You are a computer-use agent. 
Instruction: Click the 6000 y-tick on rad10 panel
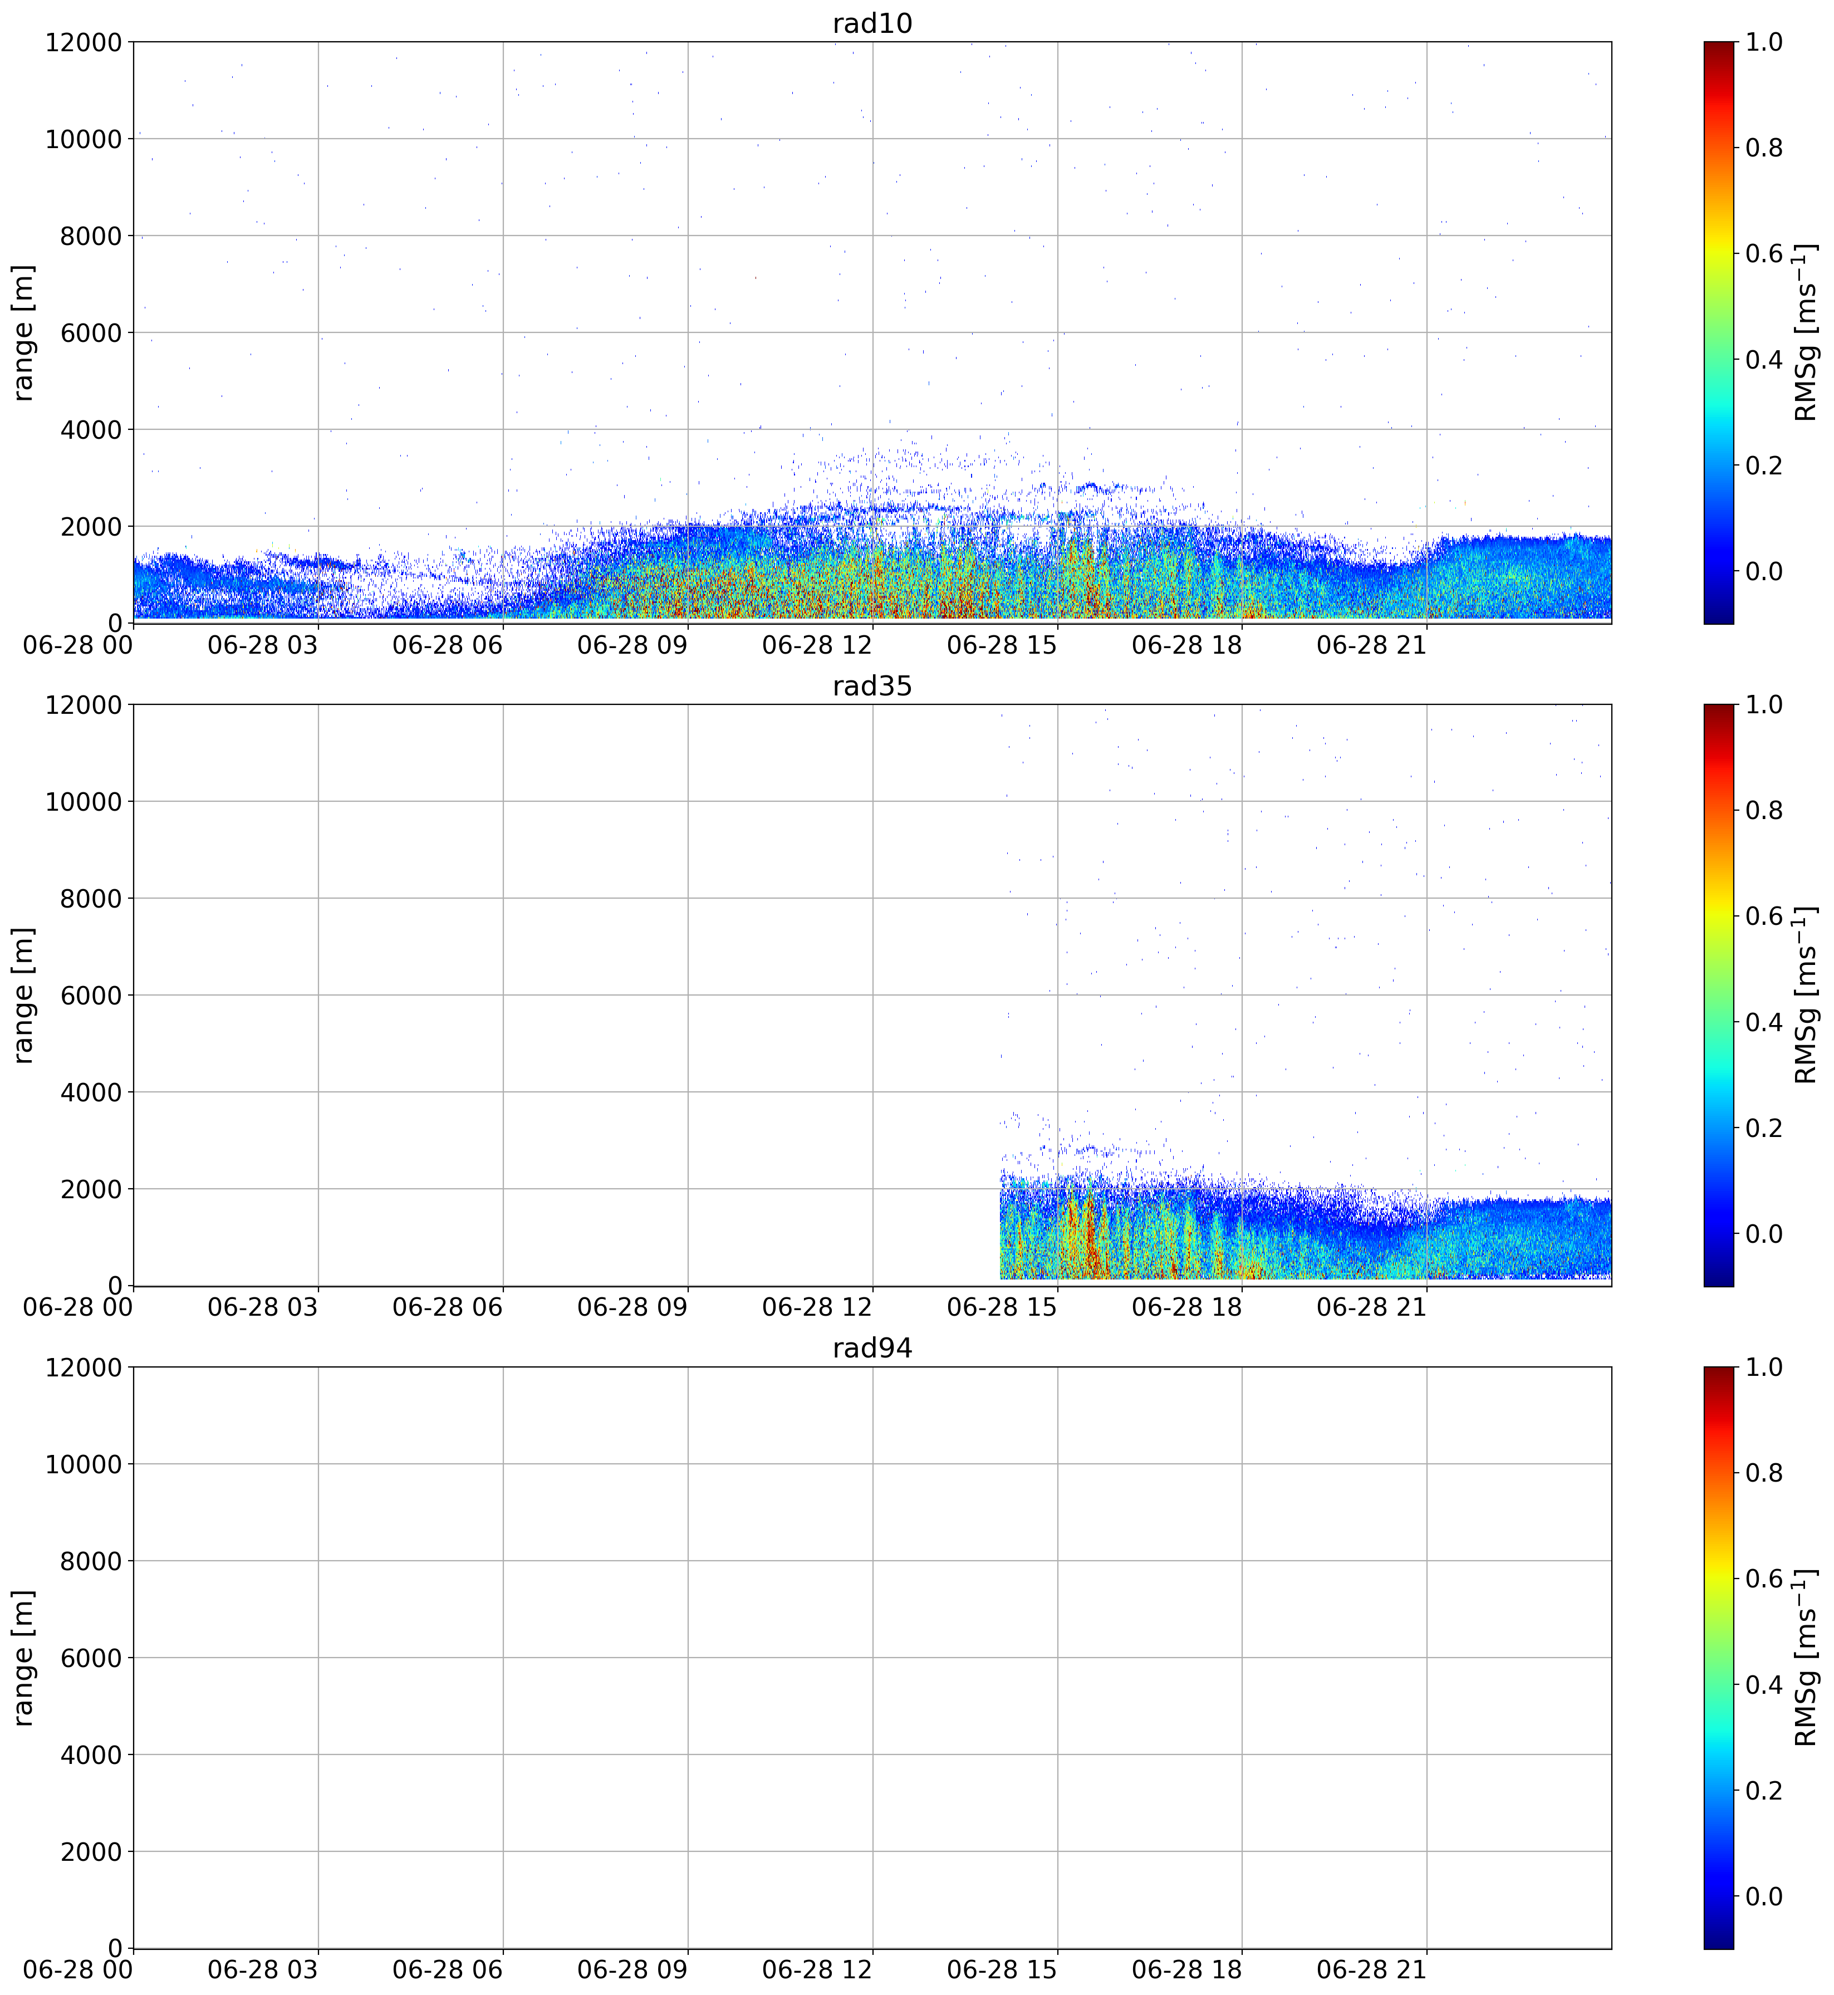(90, 332)
